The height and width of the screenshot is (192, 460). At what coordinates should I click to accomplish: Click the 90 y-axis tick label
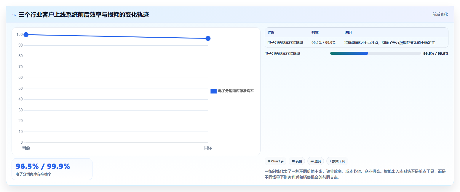click(x=20, y=45)
